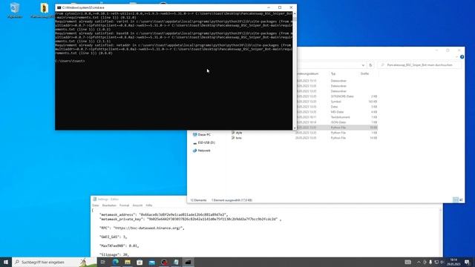Screen dimensions: 475x267
Task: Sort by Typ column header
Action: [333, 73]
